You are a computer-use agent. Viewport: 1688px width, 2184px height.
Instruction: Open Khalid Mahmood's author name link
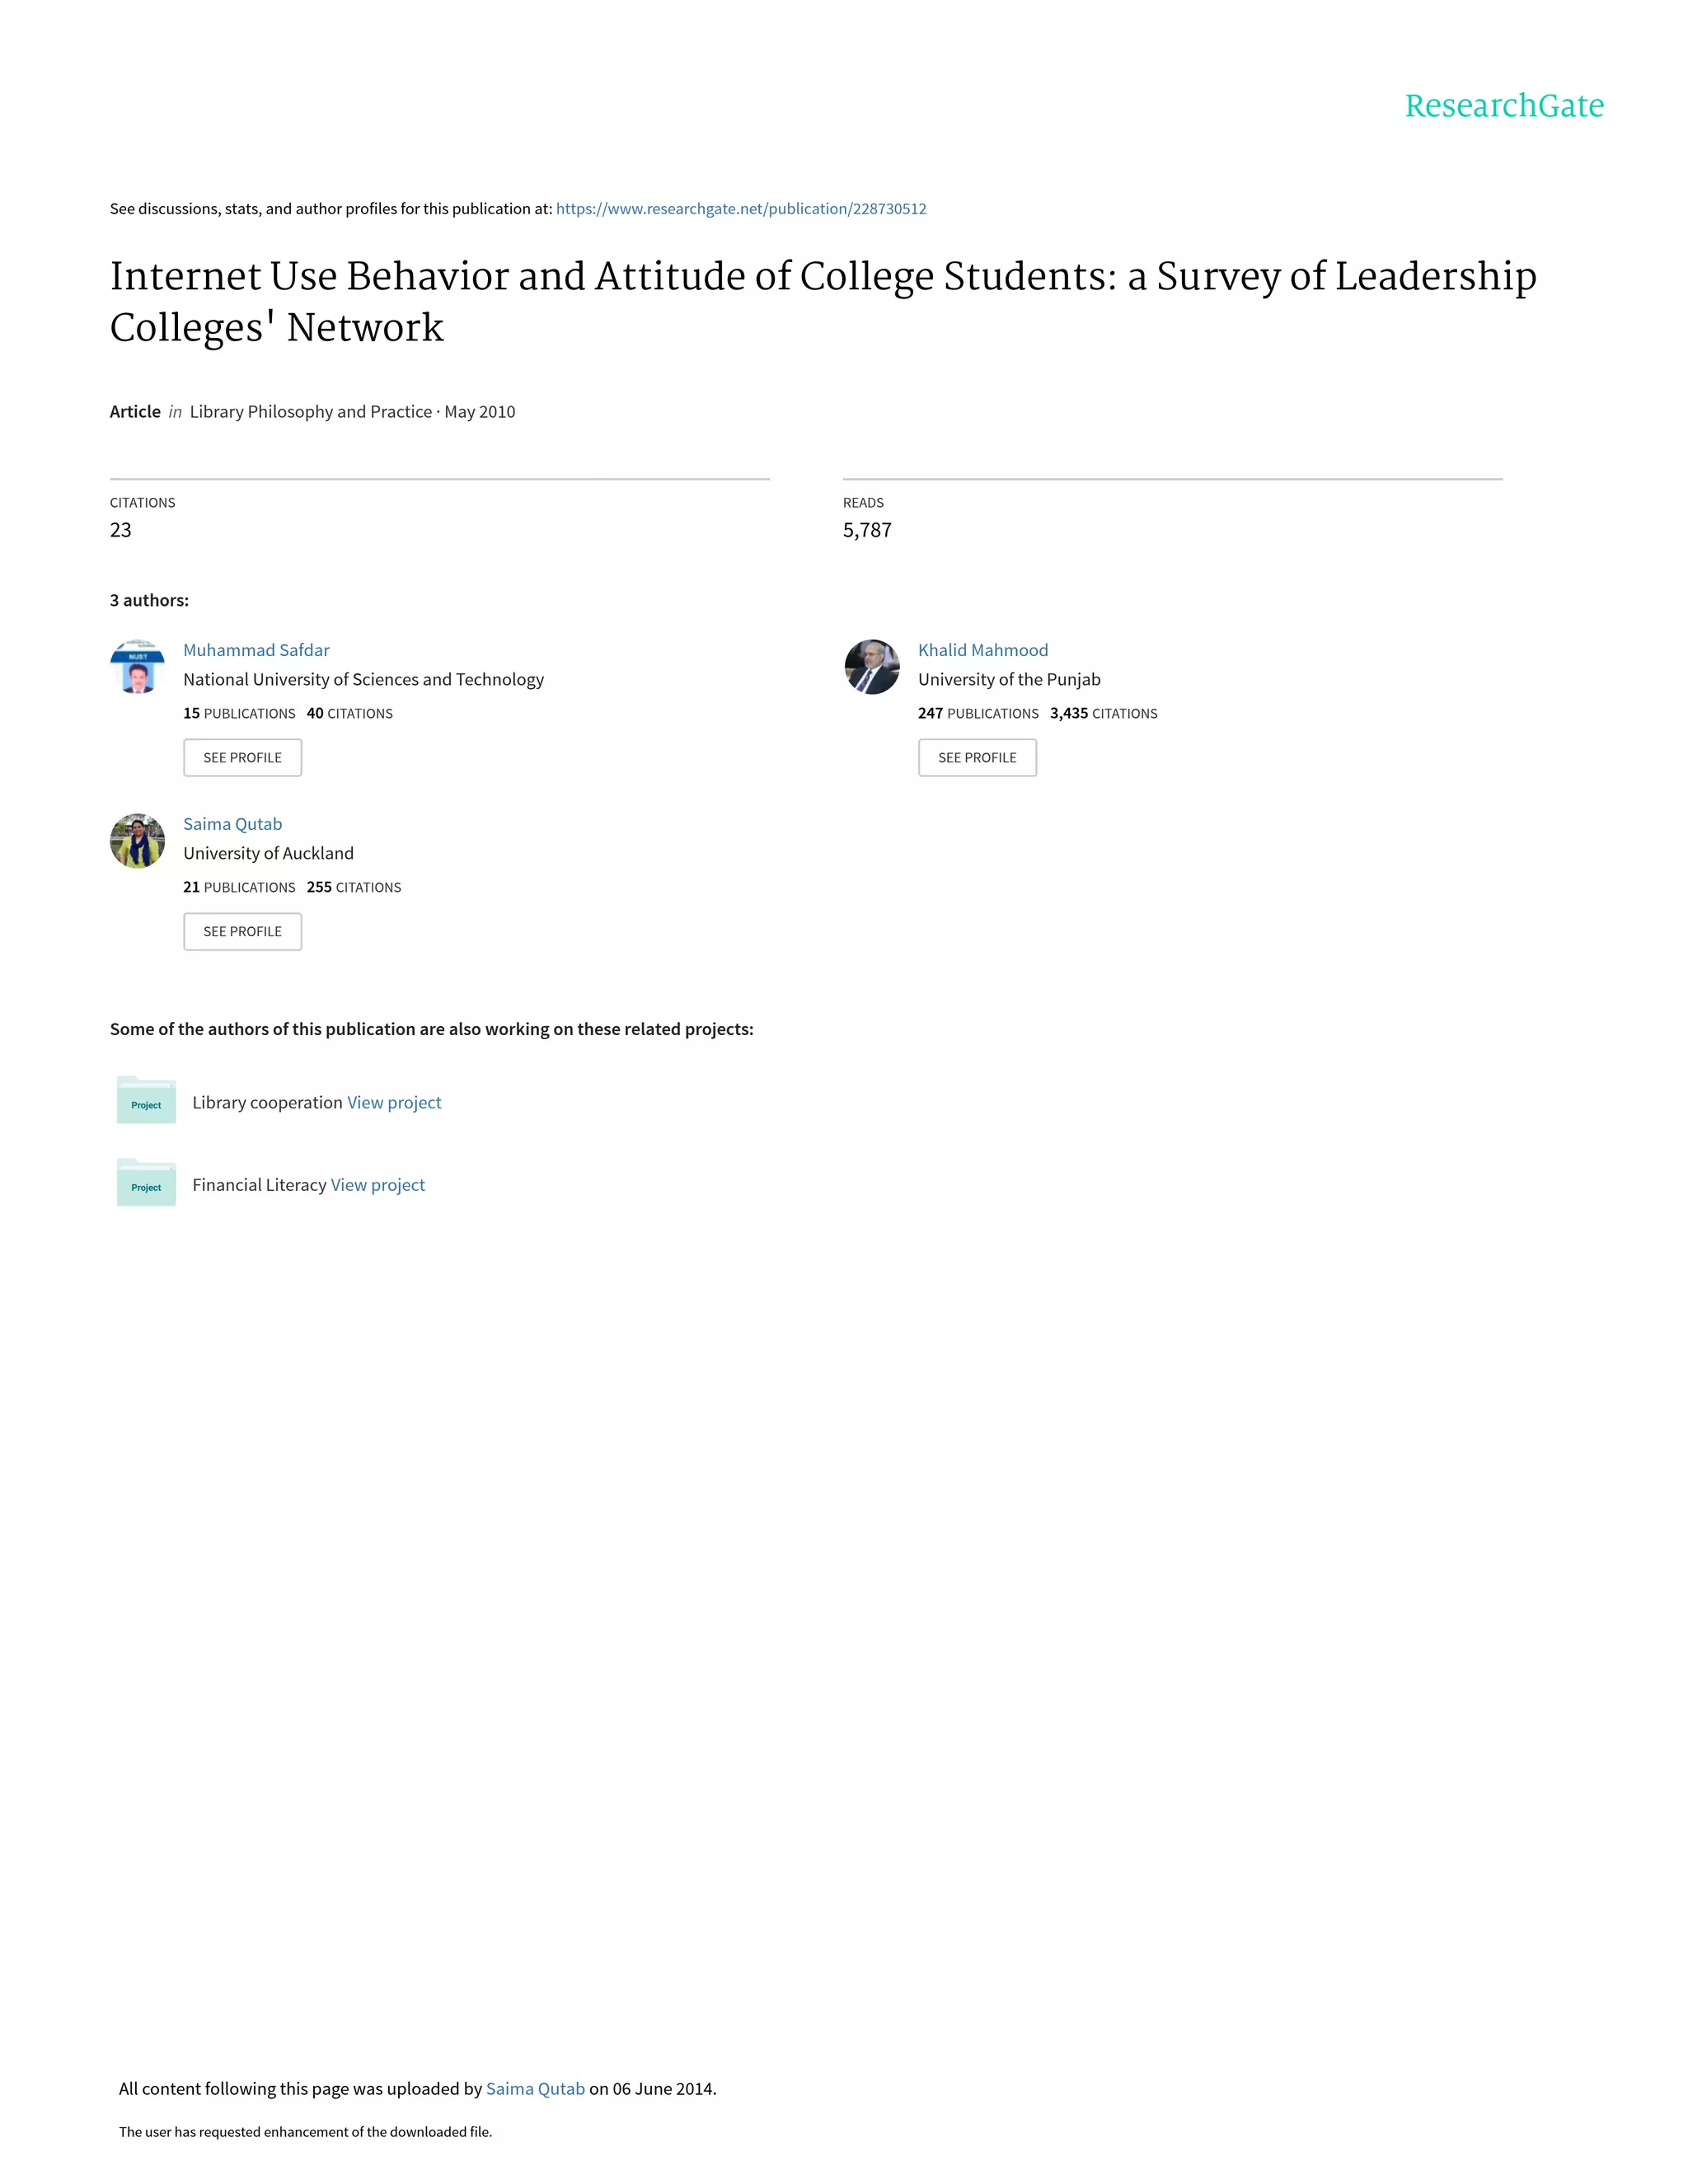click(983, 650)
